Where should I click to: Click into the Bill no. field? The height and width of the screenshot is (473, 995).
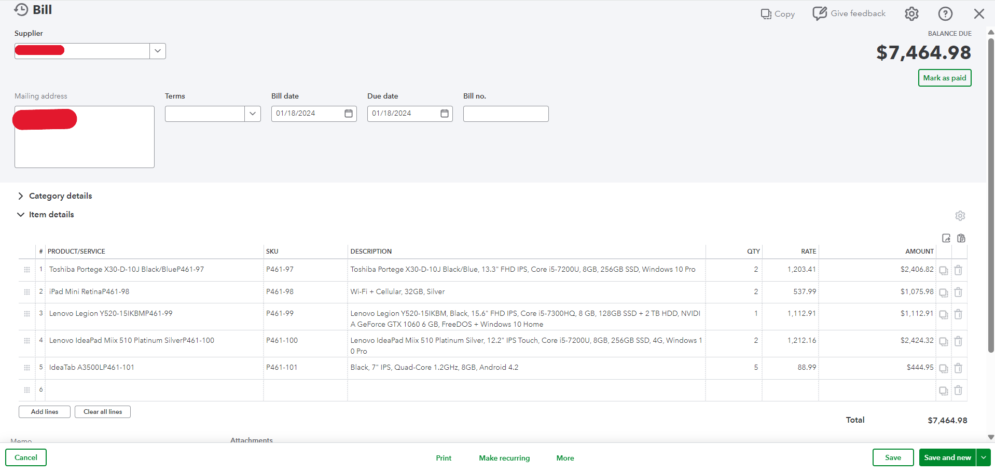coord(505,114)
